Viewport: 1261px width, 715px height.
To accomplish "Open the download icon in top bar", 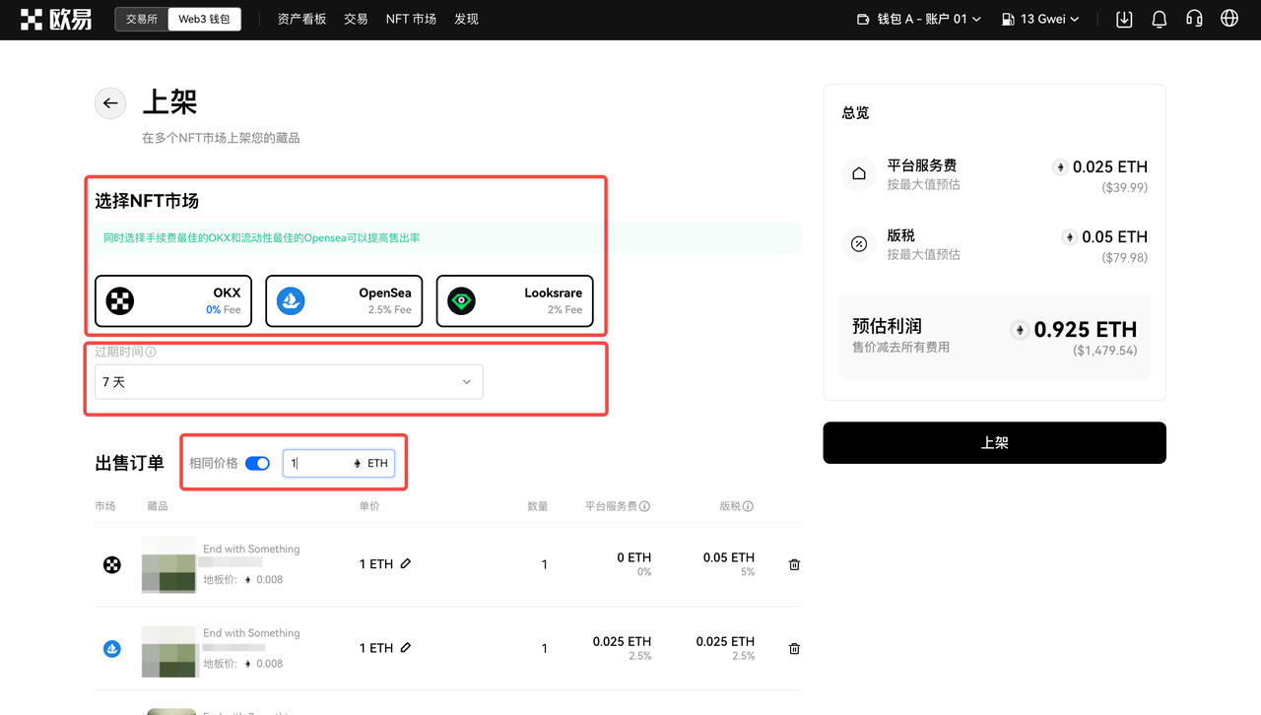I will [x=1124, y=19].
